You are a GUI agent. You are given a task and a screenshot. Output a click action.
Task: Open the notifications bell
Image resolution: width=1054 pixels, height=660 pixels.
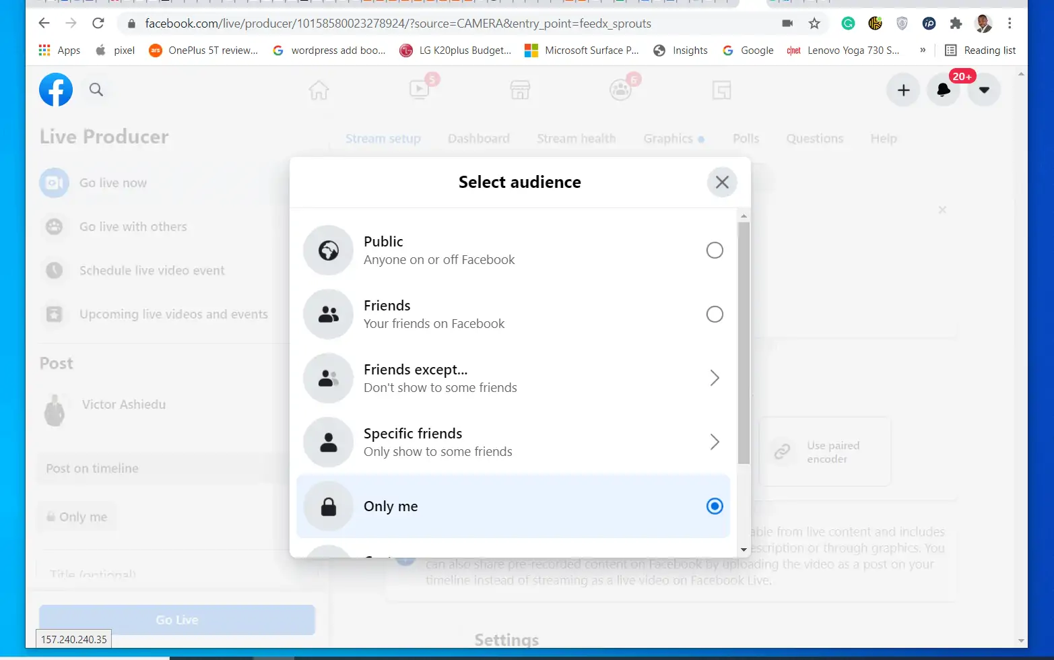click(944, 90)
